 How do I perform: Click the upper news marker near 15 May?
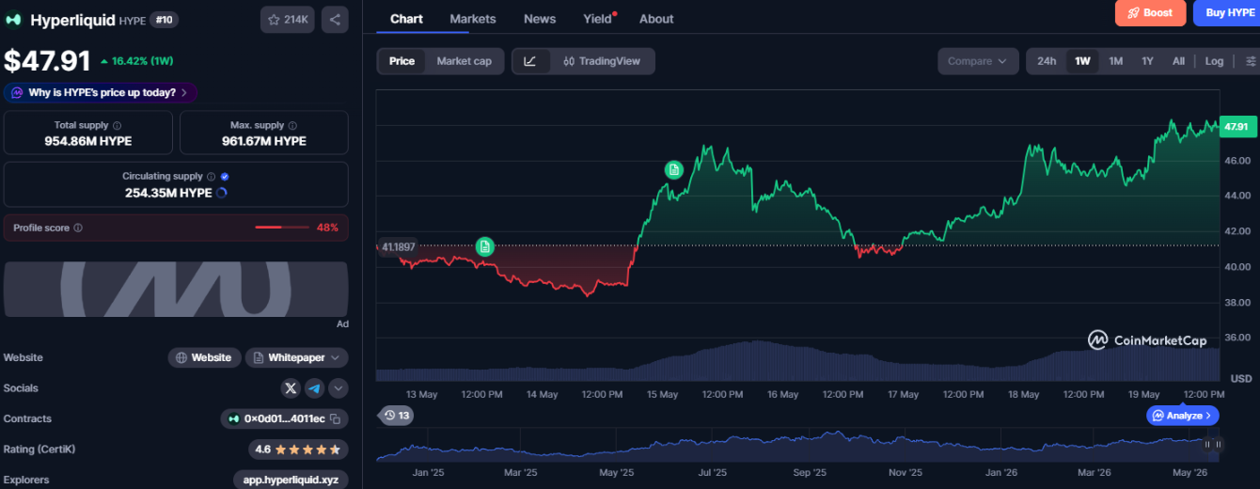673,169
